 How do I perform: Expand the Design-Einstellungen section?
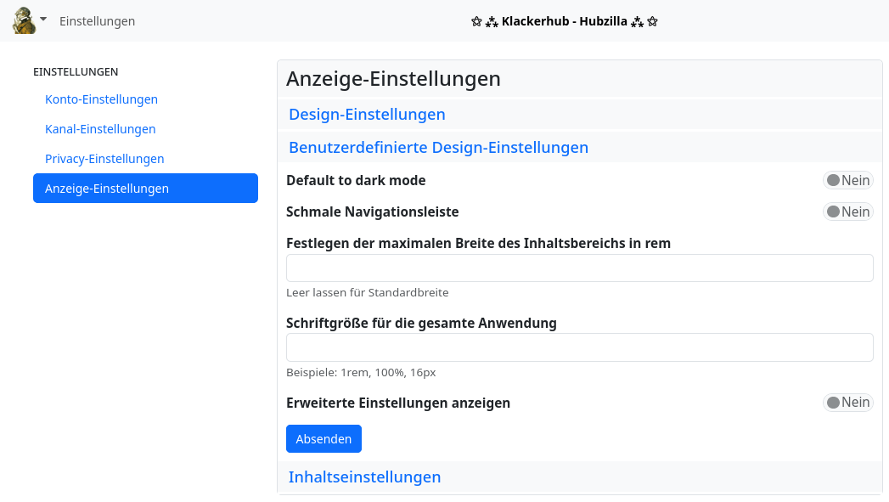pyautogui.click(x=367, y=114)
